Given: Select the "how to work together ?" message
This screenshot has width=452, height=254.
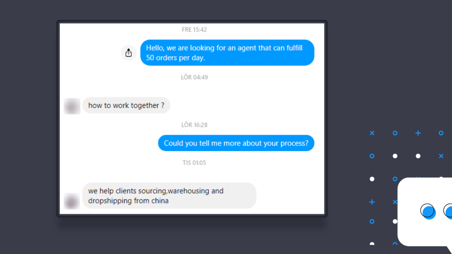Looking at the screenshot, I should [126, 105].
